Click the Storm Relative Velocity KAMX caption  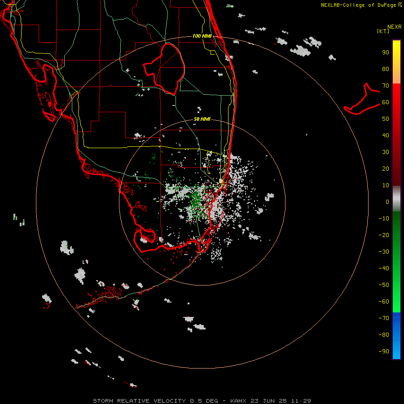(202, 401)
